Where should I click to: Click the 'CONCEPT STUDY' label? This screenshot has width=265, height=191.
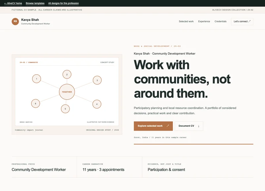tap(107, 62)
